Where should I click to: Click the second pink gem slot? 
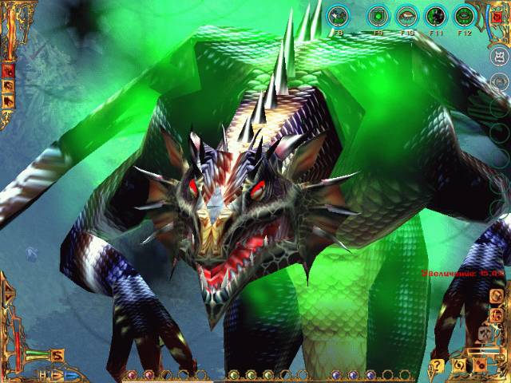point(149,375)
